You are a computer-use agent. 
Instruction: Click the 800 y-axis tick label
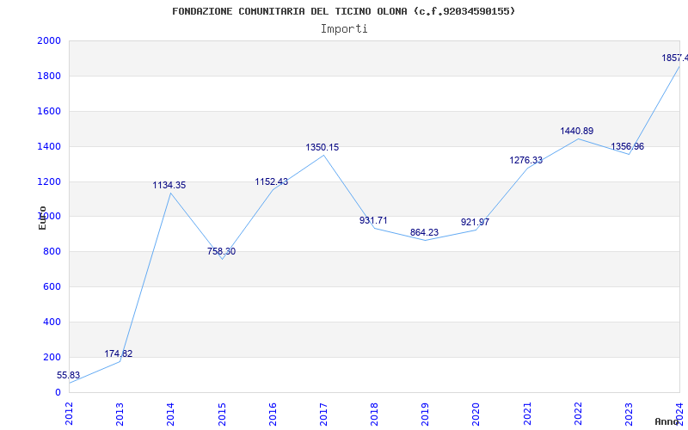(52, 251)
